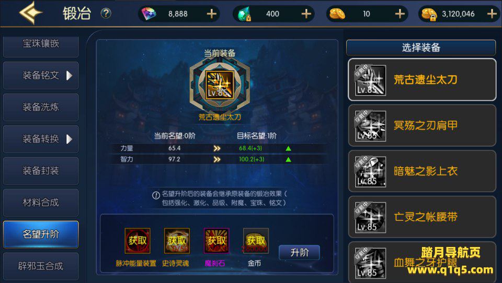Click the golden back arrow icon
Screen dimensions: 502x283
pyautogui.click(x=30, y=13)
